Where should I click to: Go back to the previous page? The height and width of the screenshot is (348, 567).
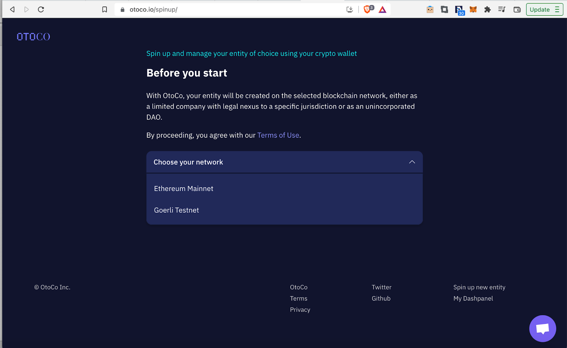point(12,10)
